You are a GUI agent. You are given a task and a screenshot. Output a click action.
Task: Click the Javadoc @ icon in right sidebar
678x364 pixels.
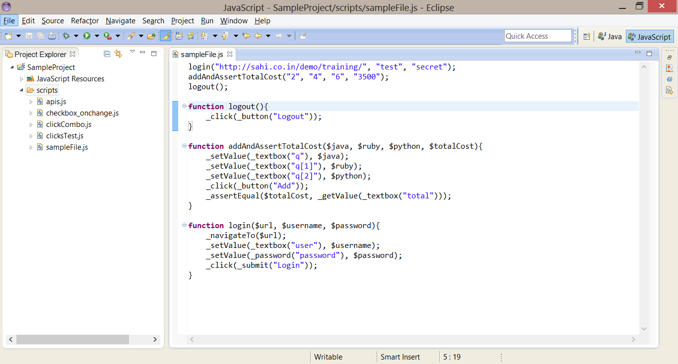tap(670, 79)
